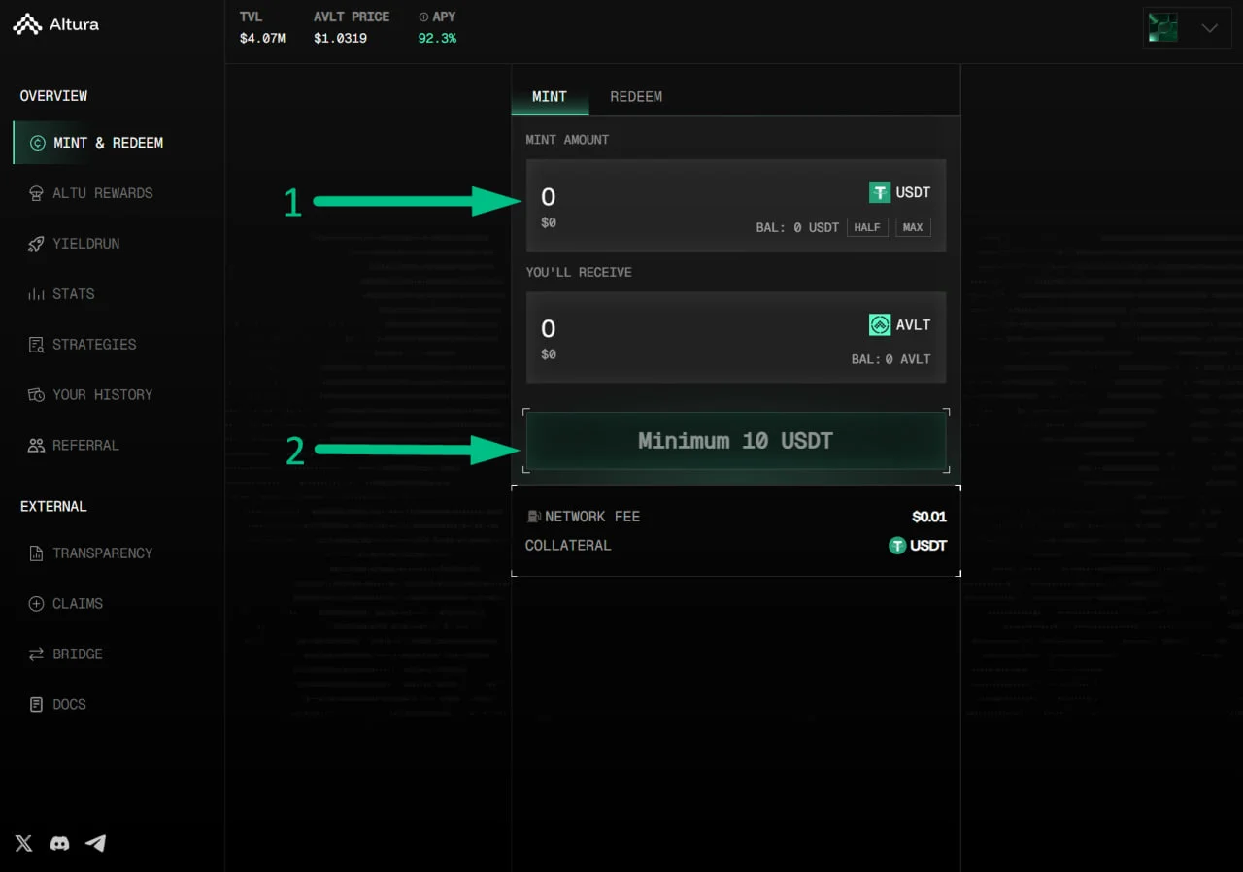Click the You'll Receive AVLT amount field
1243x872 pixels.
point(736,338)
